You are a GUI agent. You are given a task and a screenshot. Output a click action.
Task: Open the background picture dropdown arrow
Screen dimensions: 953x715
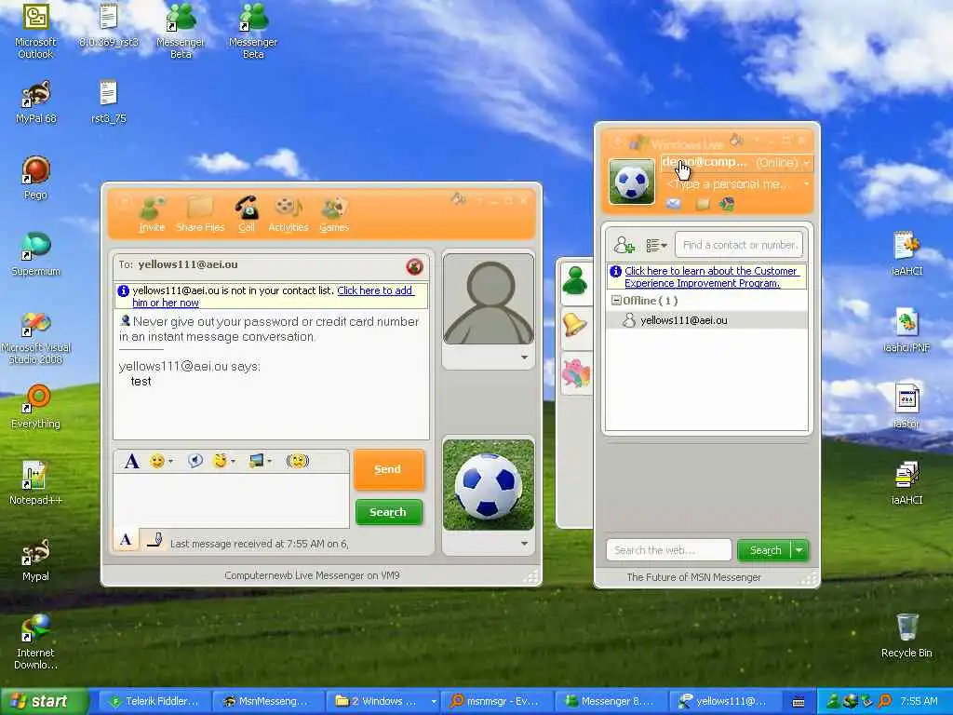click(x=270, y=462)
